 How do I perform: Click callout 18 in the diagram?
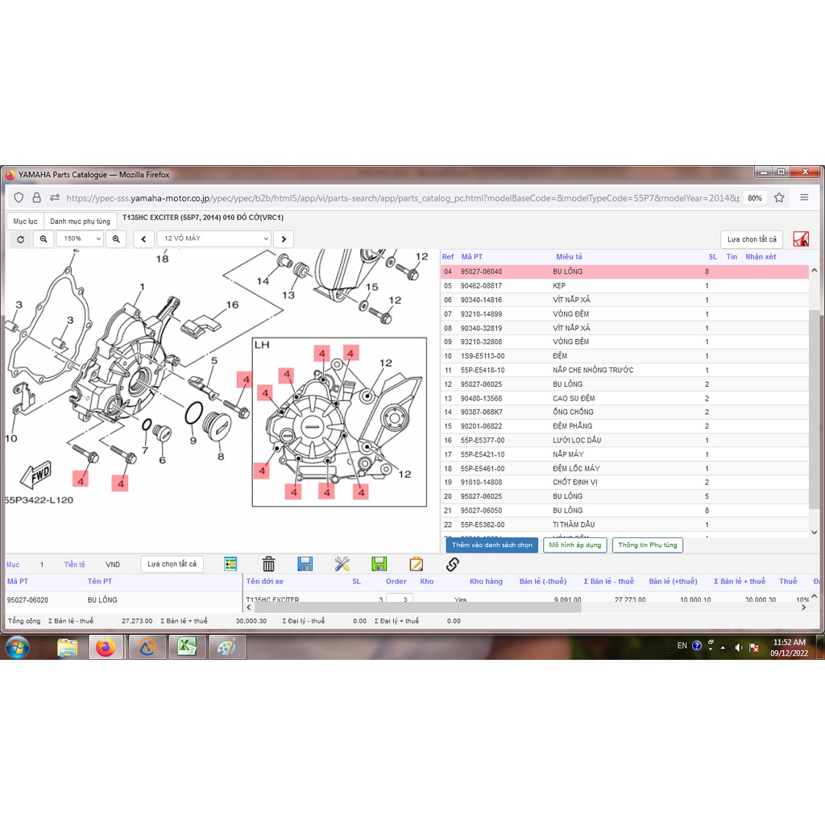162,259
